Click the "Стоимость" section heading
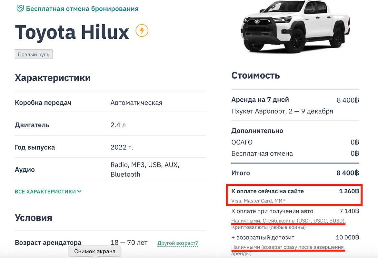The height and width of the screenshot is (258, 378). tap(256, 76)
